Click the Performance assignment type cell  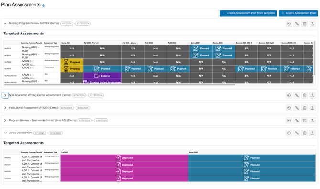click(52, 69)
